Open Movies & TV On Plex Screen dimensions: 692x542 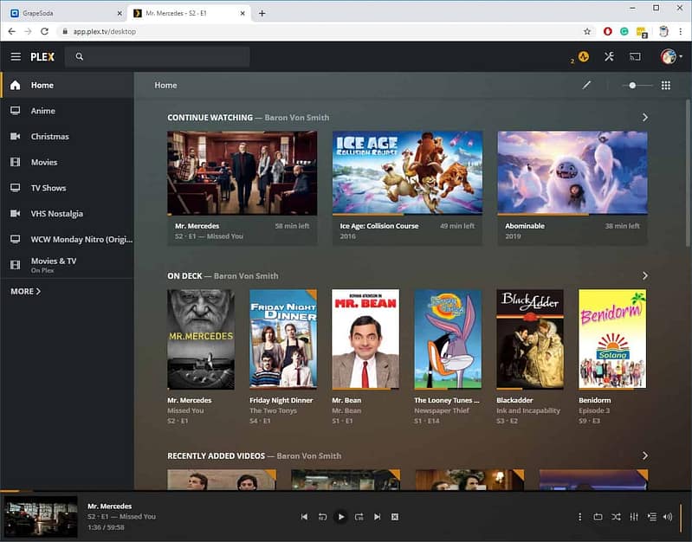[67, 265]
